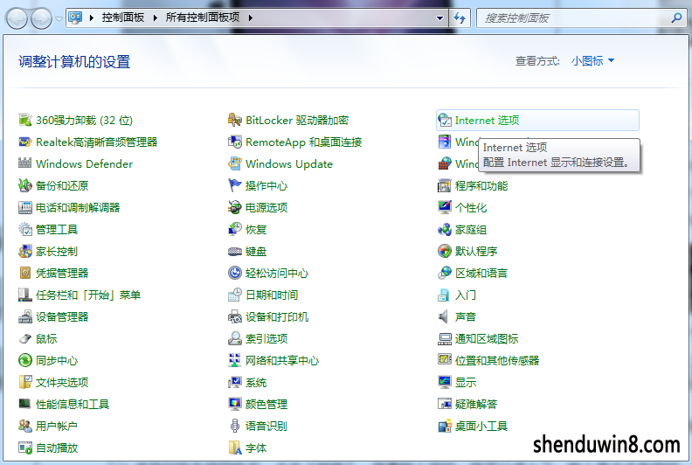The image size is (692, 465).
Task: Refresh the control panel view
Action: (460, 18)
